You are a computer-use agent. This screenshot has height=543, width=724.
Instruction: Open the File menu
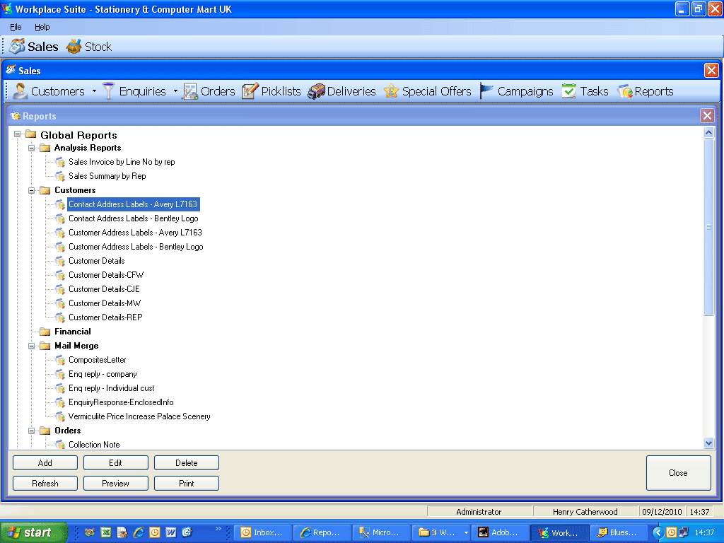tap(16, 27)
